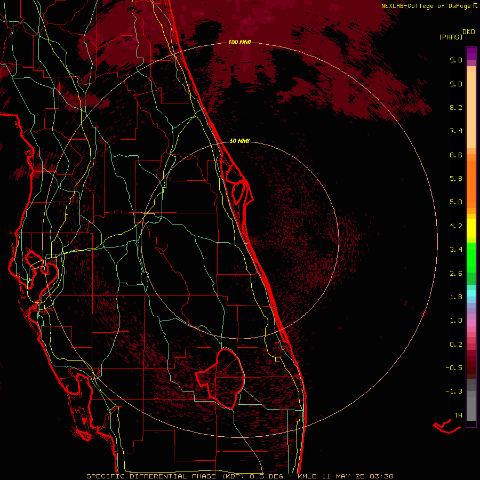
Task: Click the -1.3 value on the color scale
Action: pos(454,391)
